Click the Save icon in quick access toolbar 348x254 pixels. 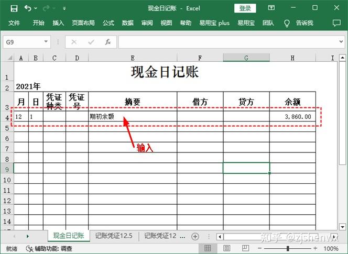tap(14, 8)
